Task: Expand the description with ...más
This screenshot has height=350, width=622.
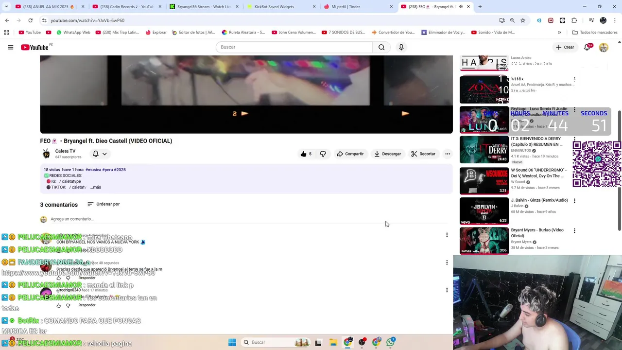Action: coord(95,187)
